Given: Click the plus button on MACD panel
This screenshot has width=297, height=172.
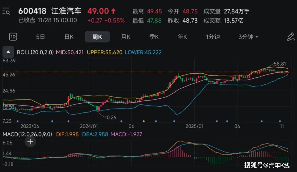Looking at the screenshot, I should 30,142.
